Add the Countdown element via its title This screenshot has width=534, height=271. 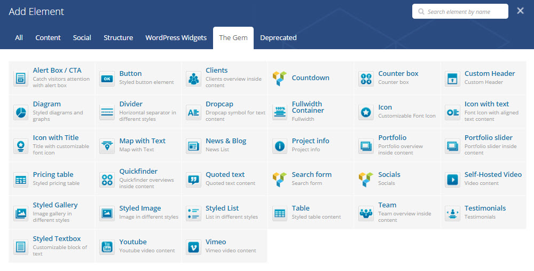(x=311, y=78)
